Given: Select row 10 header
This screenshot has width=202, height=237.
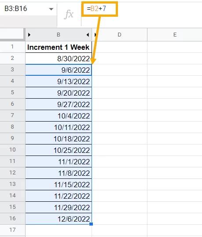Looking at the screenshot, I should pos(12,150).
